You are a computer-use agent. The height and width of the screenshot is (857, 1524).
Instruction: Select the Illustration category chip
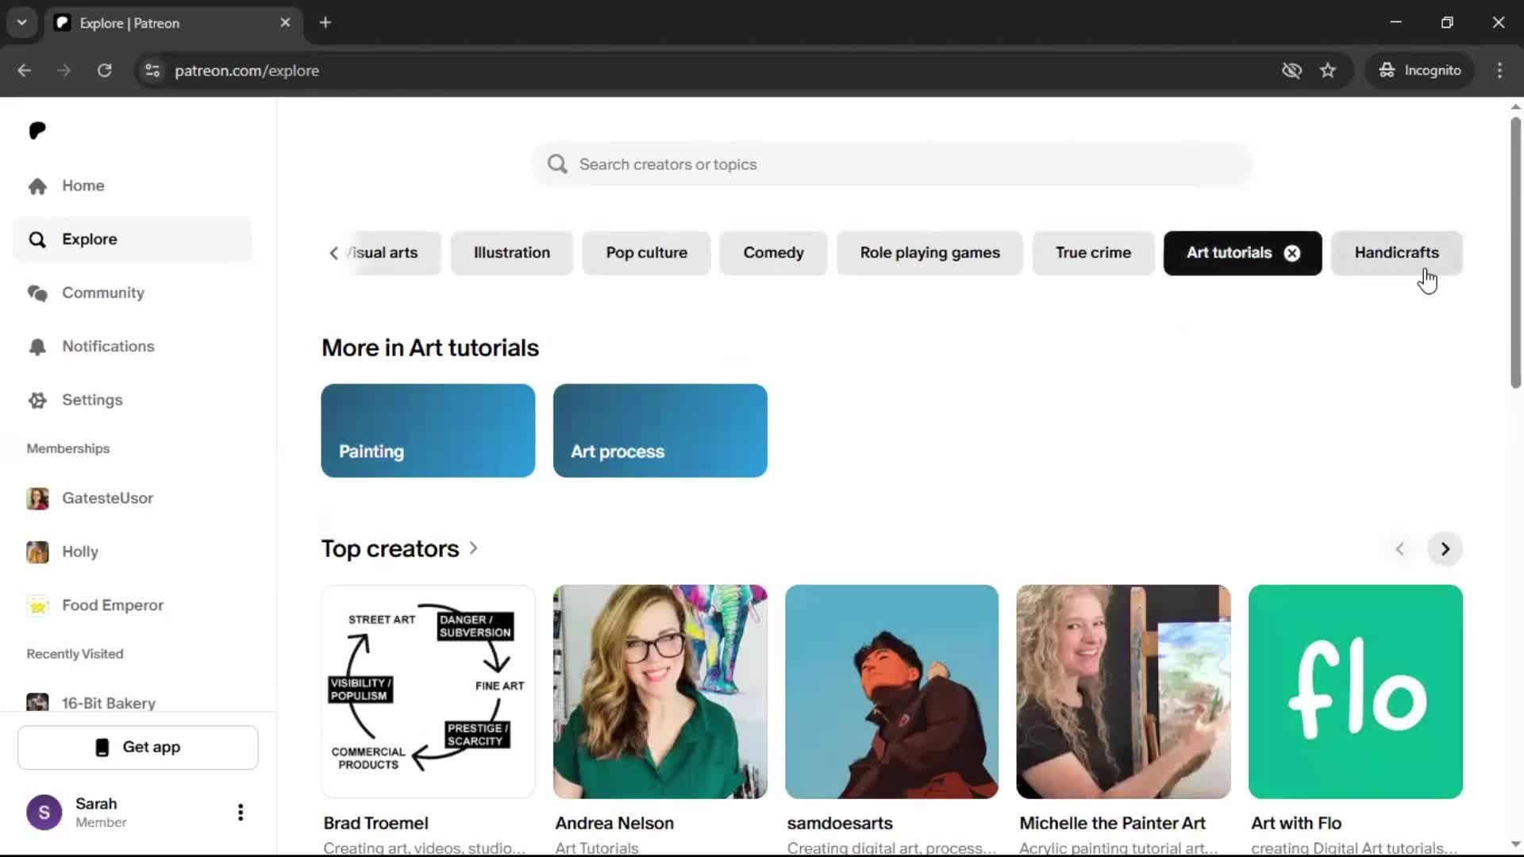[x=512, y=253]
